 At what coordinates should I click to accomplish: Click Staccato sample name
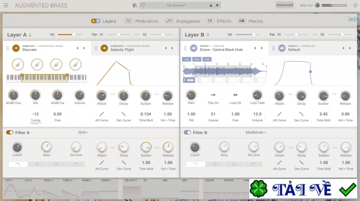point(29,50)
